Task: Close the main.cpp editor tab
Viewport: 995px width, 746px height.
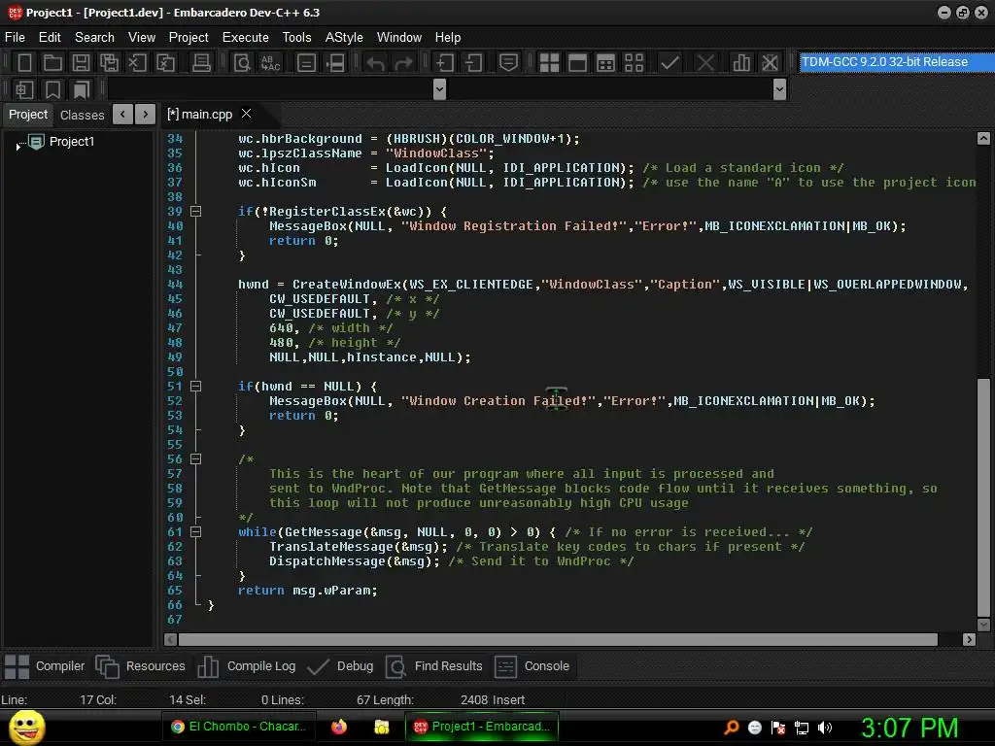Action: click(246, 114)
